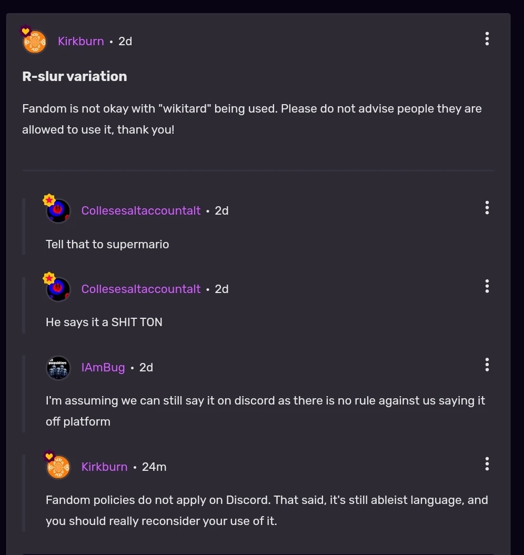The image size is (524, 555).
Task: Click the "R-slur variation" post title
Action: point(75,77)
